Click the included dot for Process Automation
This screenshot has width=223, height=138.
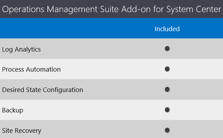click(167, 69)
